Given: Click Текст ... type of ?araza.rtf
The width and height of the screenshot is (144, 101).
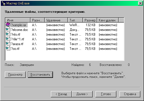Looking at the screenshot, I should coord(75,44).
